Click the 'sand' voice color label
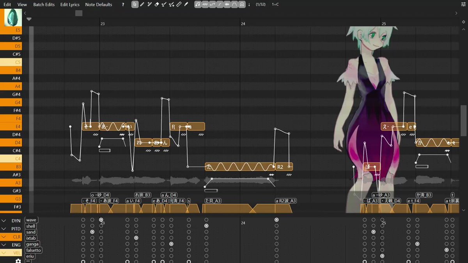Screen dimensions: 468x263 pyautogui.click(x=31, y=232)
